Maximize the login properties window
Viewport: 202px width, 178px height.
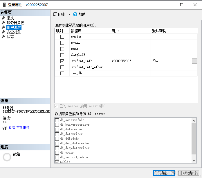coord(182,5)
